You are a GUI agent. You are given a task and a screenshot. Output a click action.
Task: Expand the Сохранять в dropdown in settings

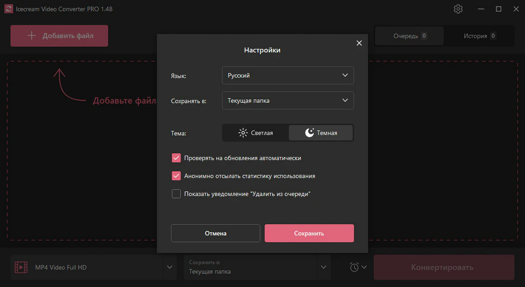pyautogui.click(x=288, y=101)
